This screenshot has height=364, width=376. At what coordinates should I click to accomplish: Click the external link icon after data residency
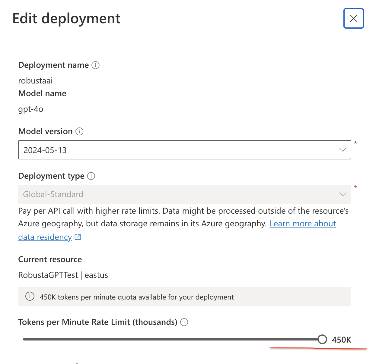click(78, 237)
